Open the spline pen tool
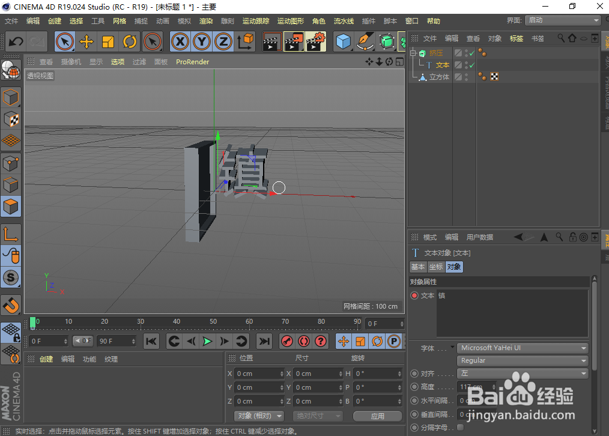Viewport: 609px width, 436px height. pos(365,41)
